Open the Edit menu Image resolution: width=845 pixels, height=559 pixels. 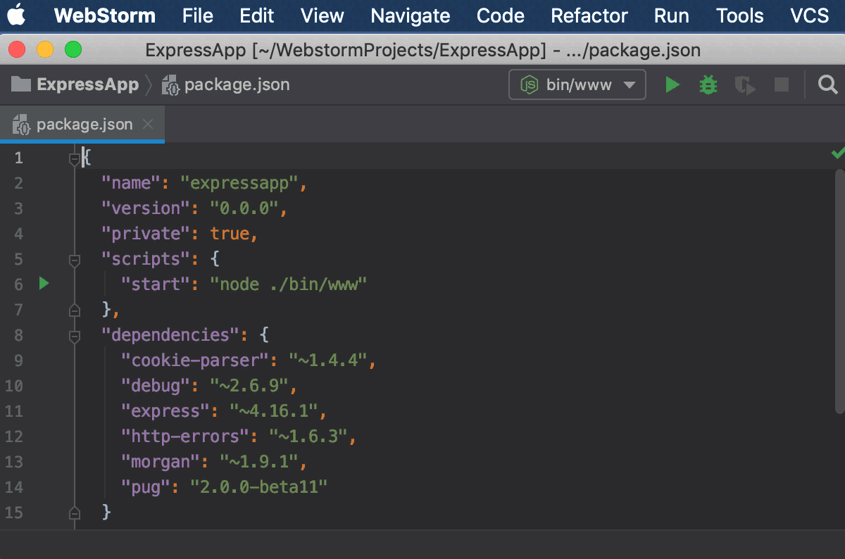click(257, 15)
